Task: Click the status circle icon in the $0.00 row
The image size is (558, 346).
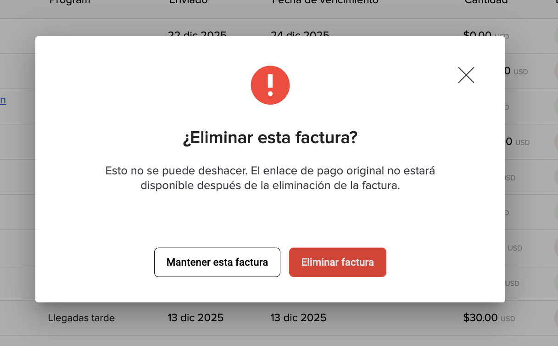Action: pos(556,36)
